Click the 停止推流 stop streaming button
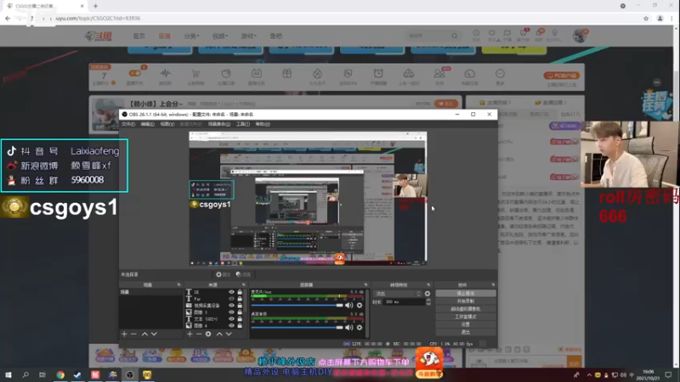The image size is (680, 382). tap(465, 293)
